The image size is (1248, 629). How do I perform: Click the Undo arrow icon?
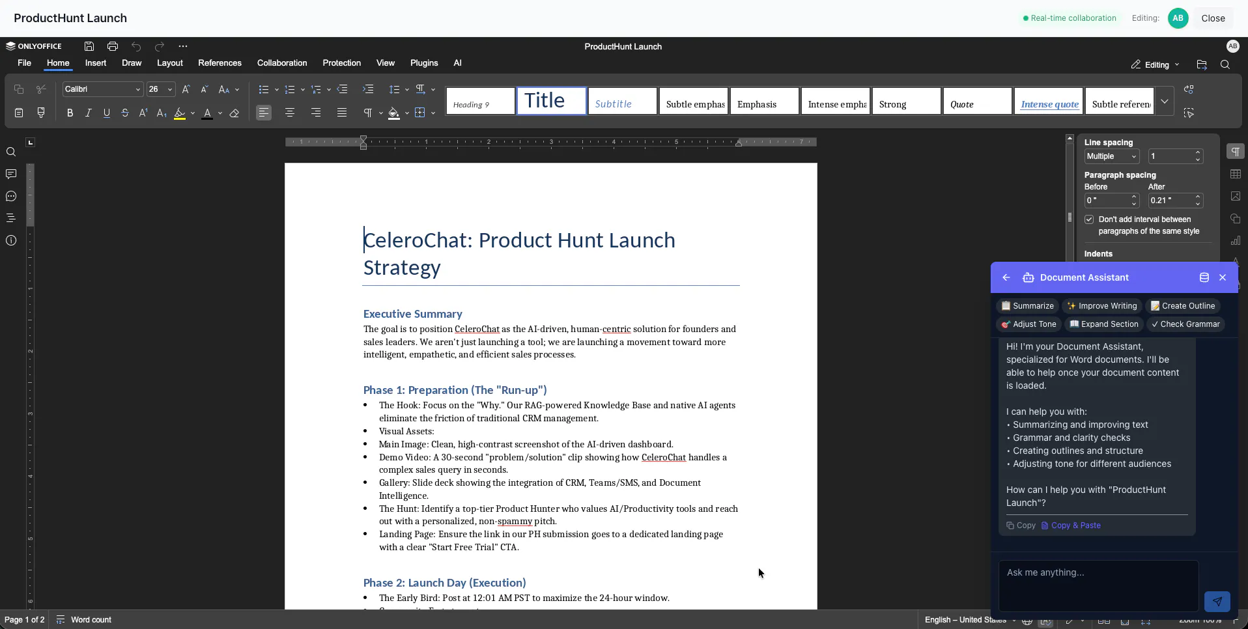(136, 46)
